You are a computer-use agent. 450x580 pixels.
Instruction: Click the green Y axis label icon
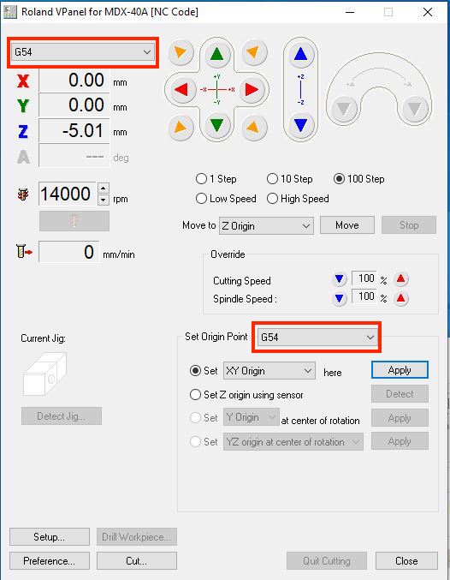coord(23,106)
